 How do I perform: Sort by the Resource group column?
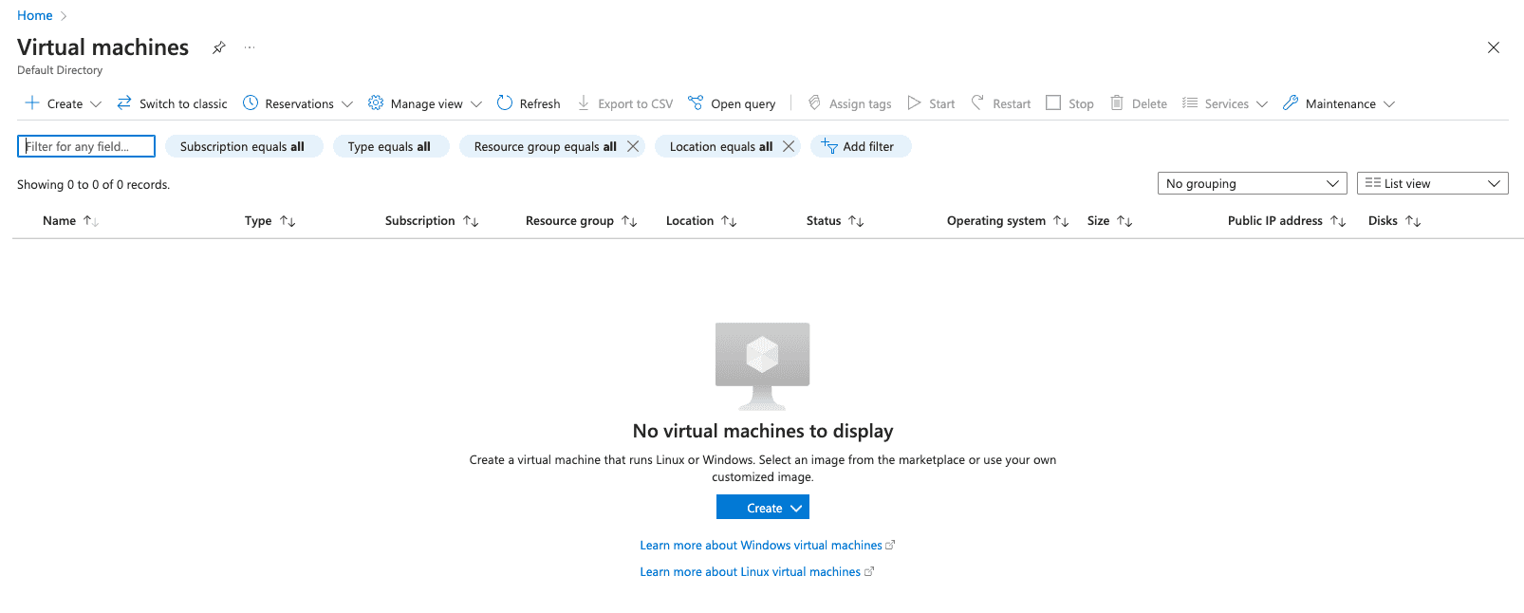pos(581,220)
